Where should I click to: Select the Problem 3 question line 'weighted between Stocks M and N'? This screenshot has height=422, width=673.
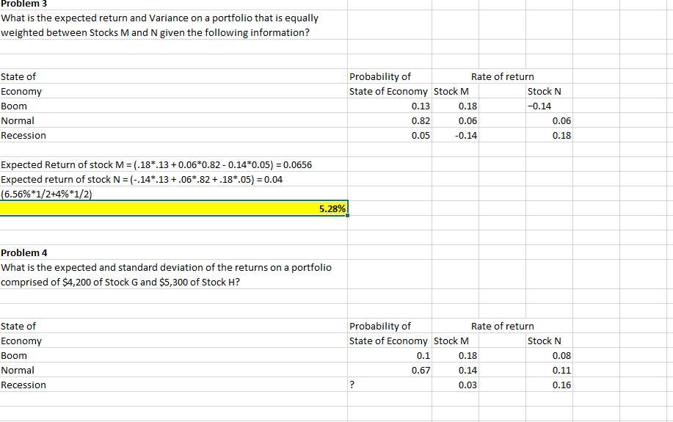pyautogui.click(x=155, y=32)
